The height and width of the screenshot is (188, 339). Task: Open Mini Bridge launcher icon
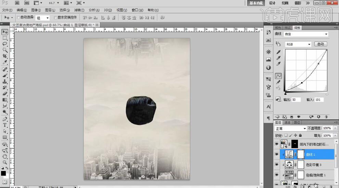click(27, 3)
